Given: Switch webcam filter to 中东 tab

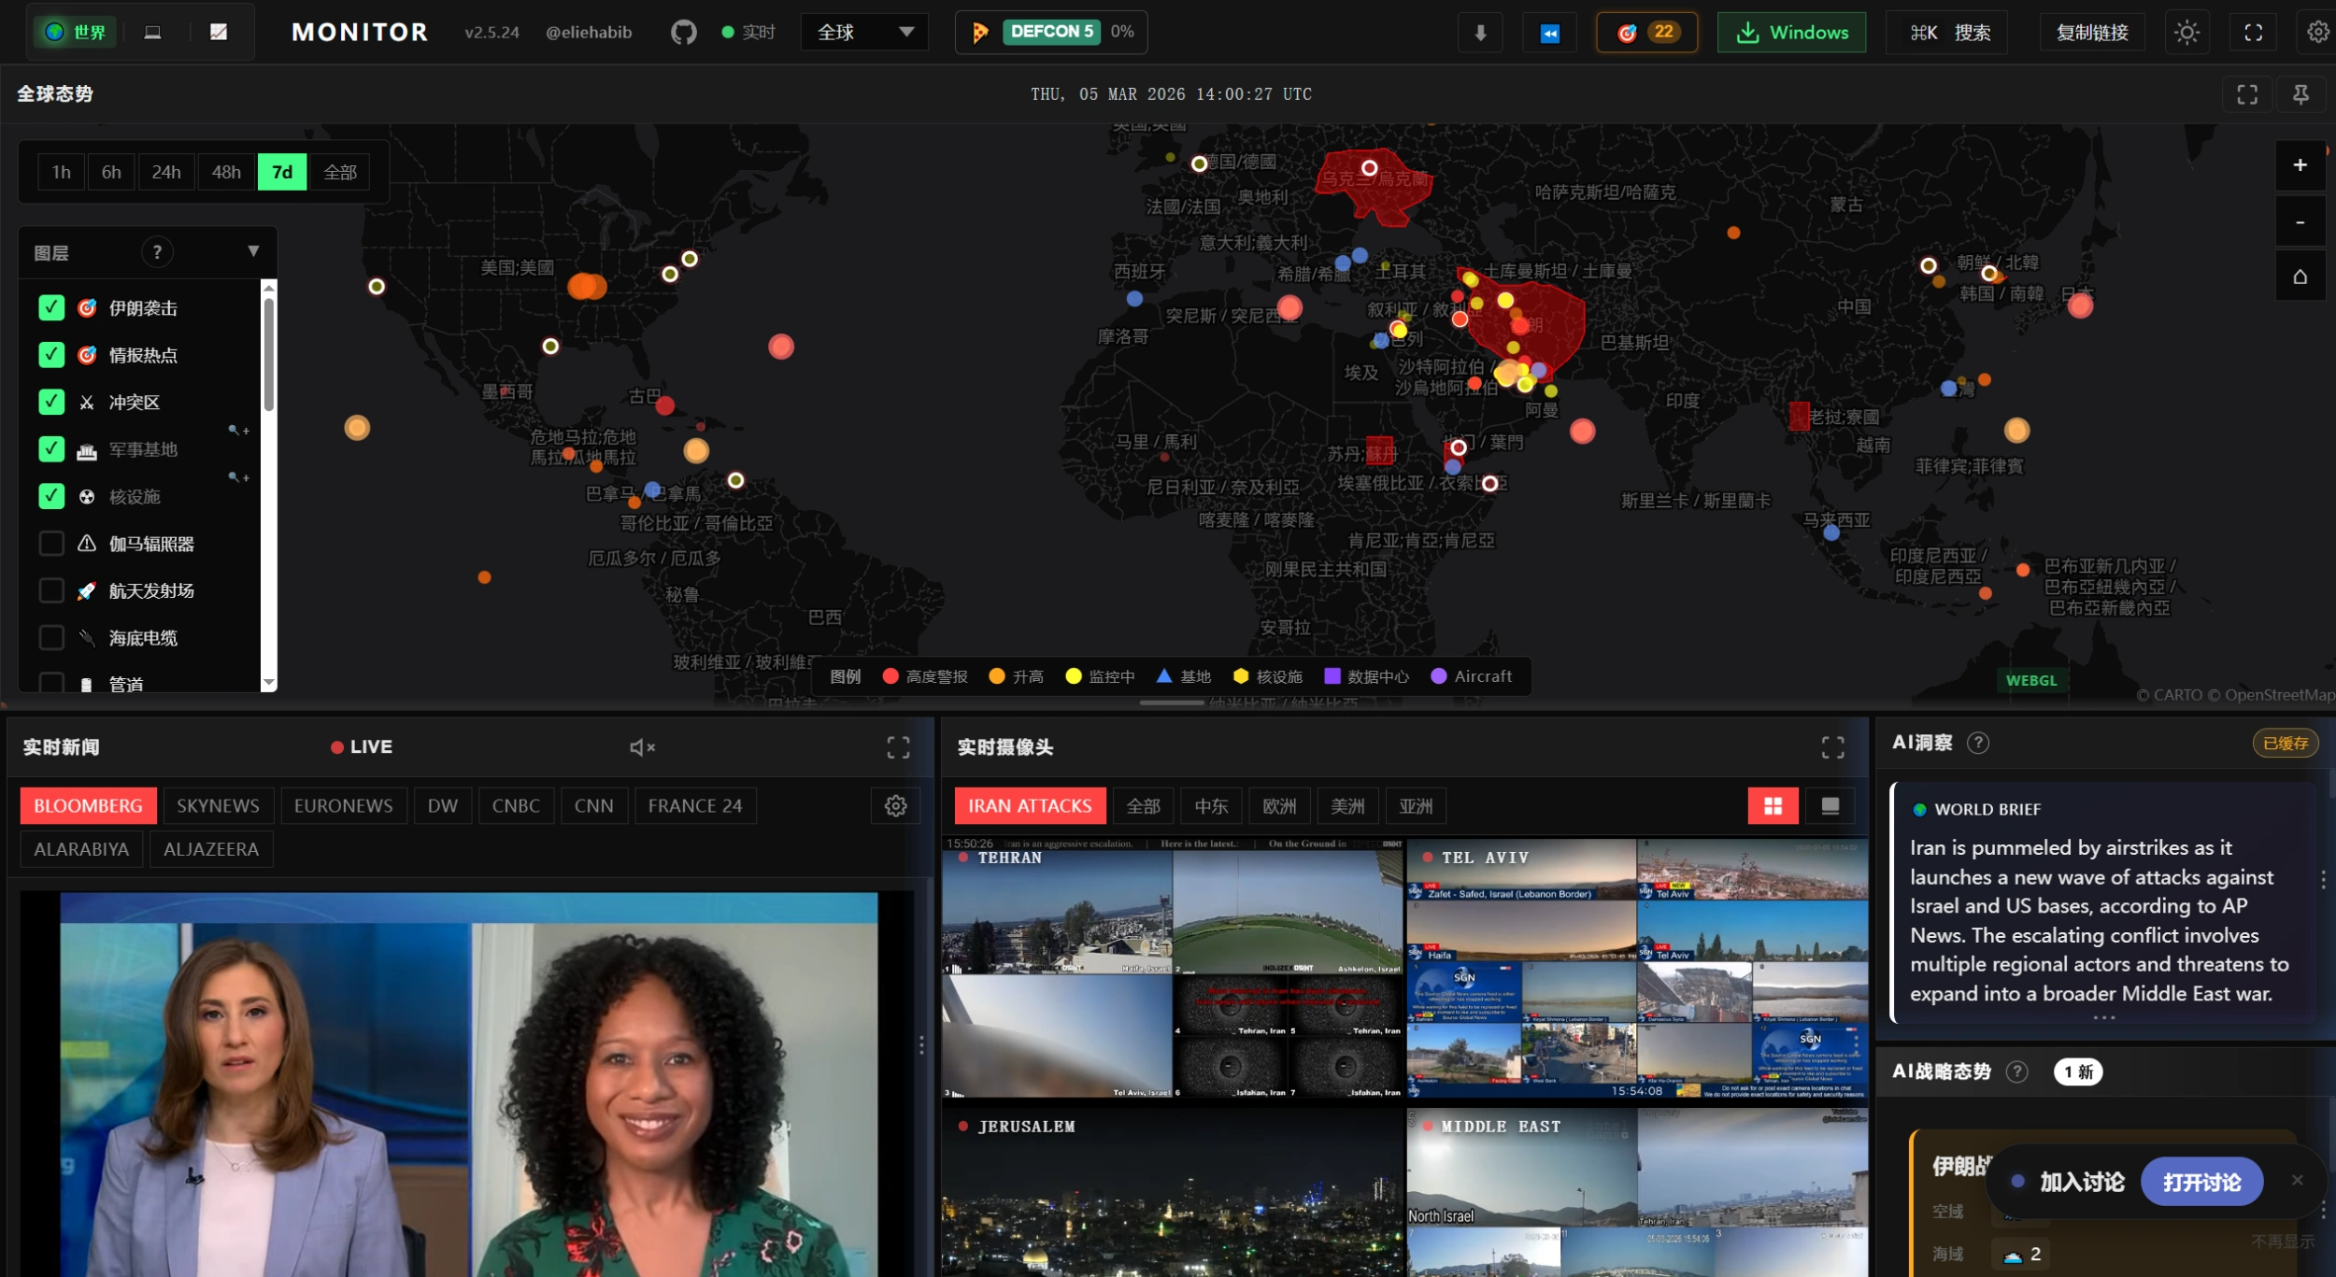Looking at the screenshot, I should pyautogui.click(x=1211, y=806).
